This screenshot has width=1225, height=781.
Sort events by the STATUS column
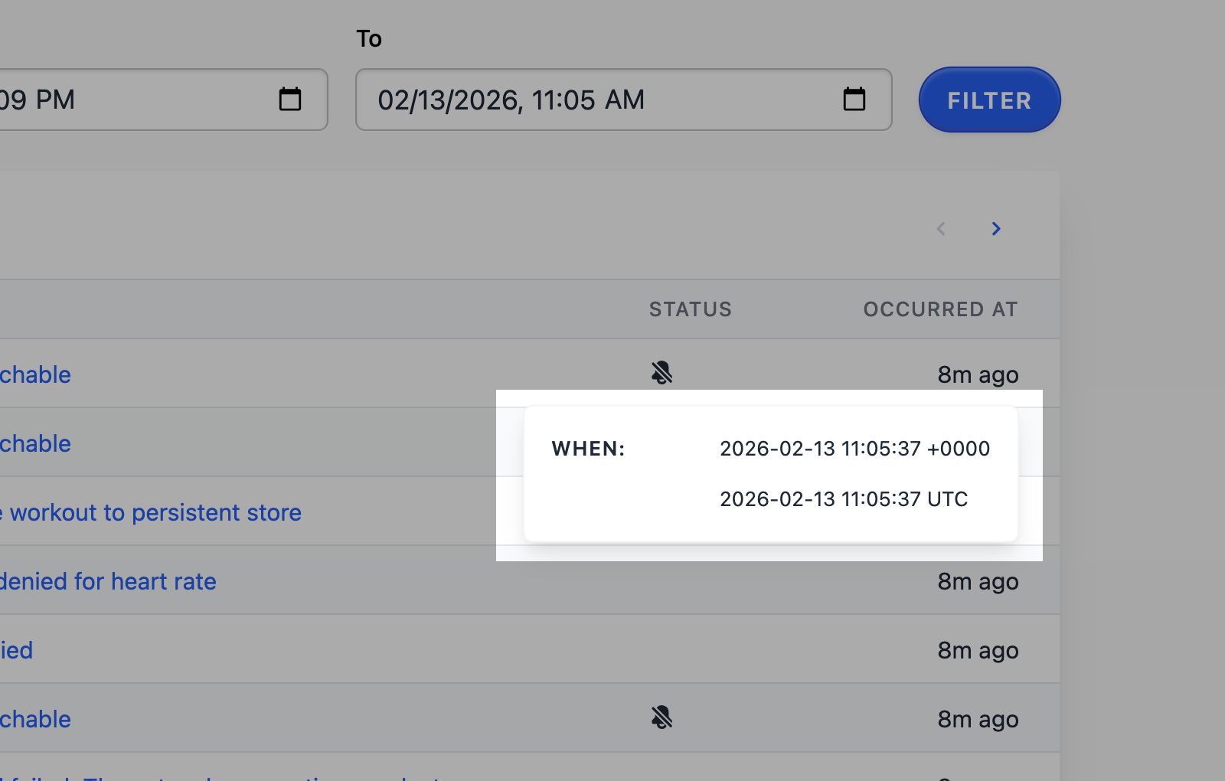tap(690, 309)
